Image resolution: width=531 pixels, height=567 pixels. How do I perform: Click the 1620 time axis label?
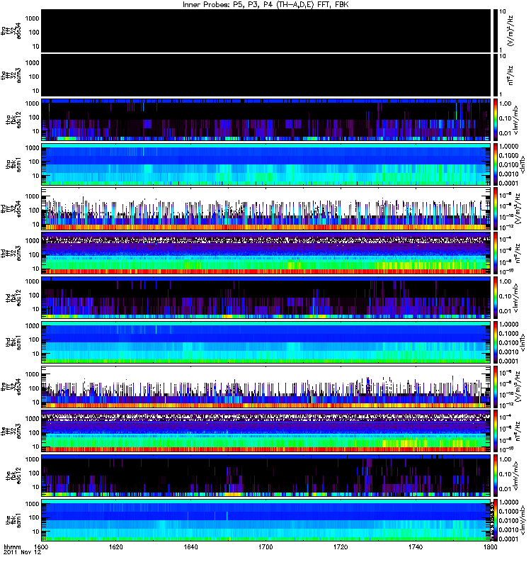[115, 546]
